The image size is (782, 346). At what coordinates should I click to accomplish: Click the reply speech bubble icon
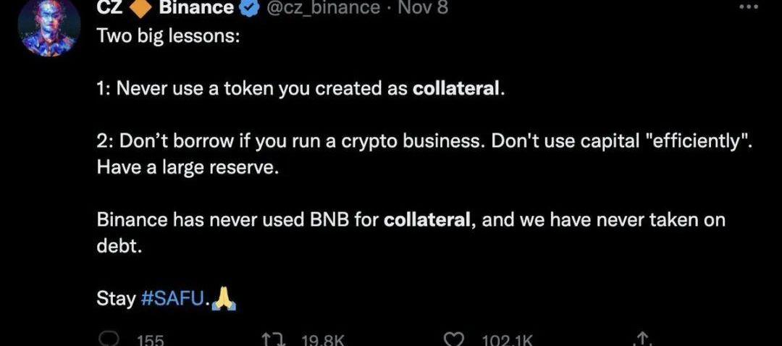[109, 339]
